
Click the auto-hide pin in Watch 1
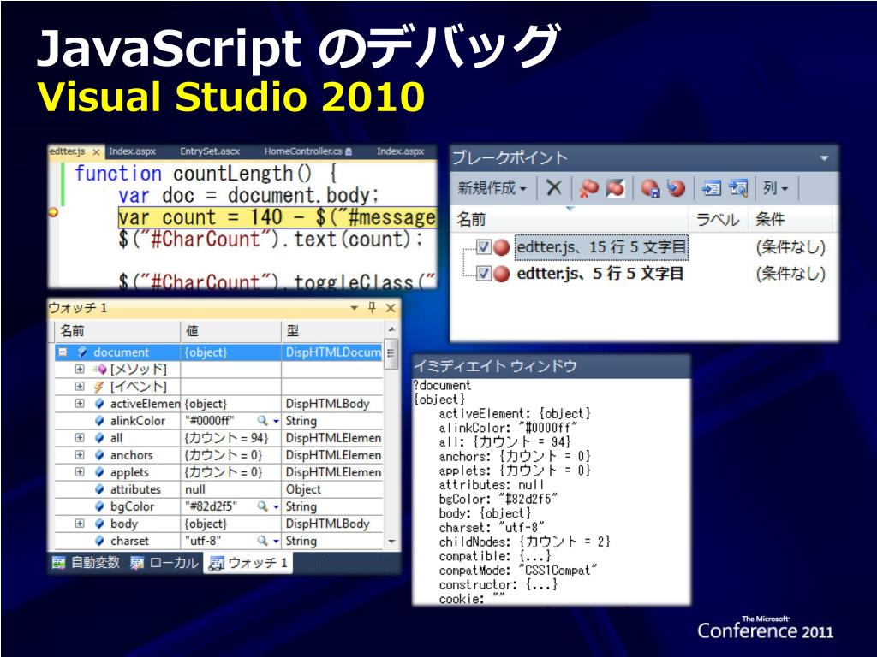coord(372,307)
